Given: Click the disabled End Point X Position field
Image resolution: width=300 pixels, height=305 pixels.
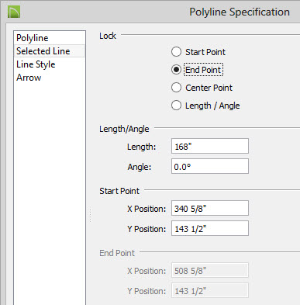Looking at the screenshot, I should point(210,270).
